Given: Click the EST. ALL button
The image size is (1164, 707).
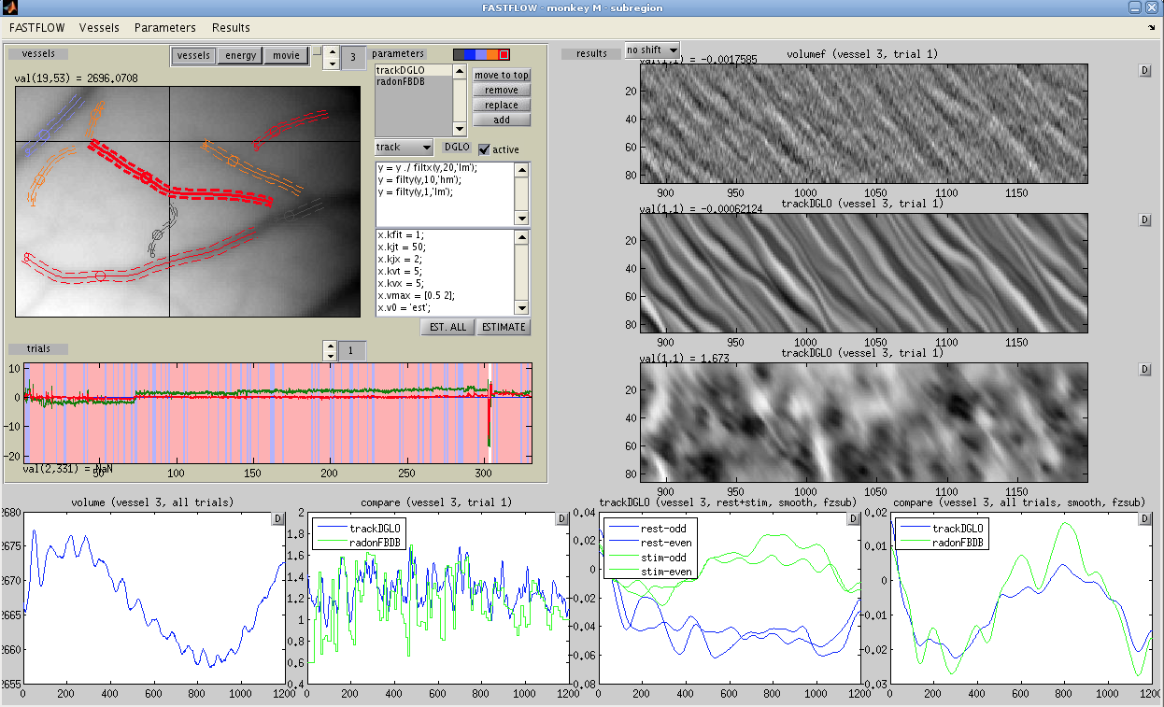Looking at the screenshot, I should click(447, 327).
